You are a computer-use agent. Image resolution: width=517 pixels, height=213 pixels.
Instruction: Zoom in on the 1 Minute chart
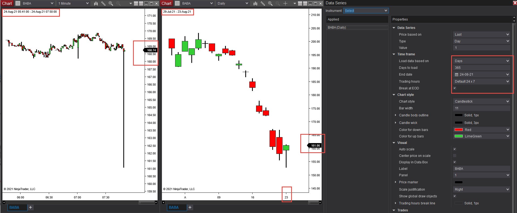pos(111,4)
